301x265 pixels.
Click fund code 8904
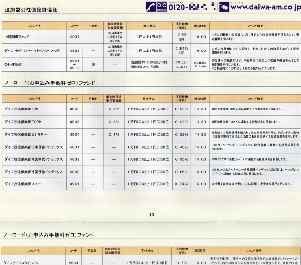[75, 134]
